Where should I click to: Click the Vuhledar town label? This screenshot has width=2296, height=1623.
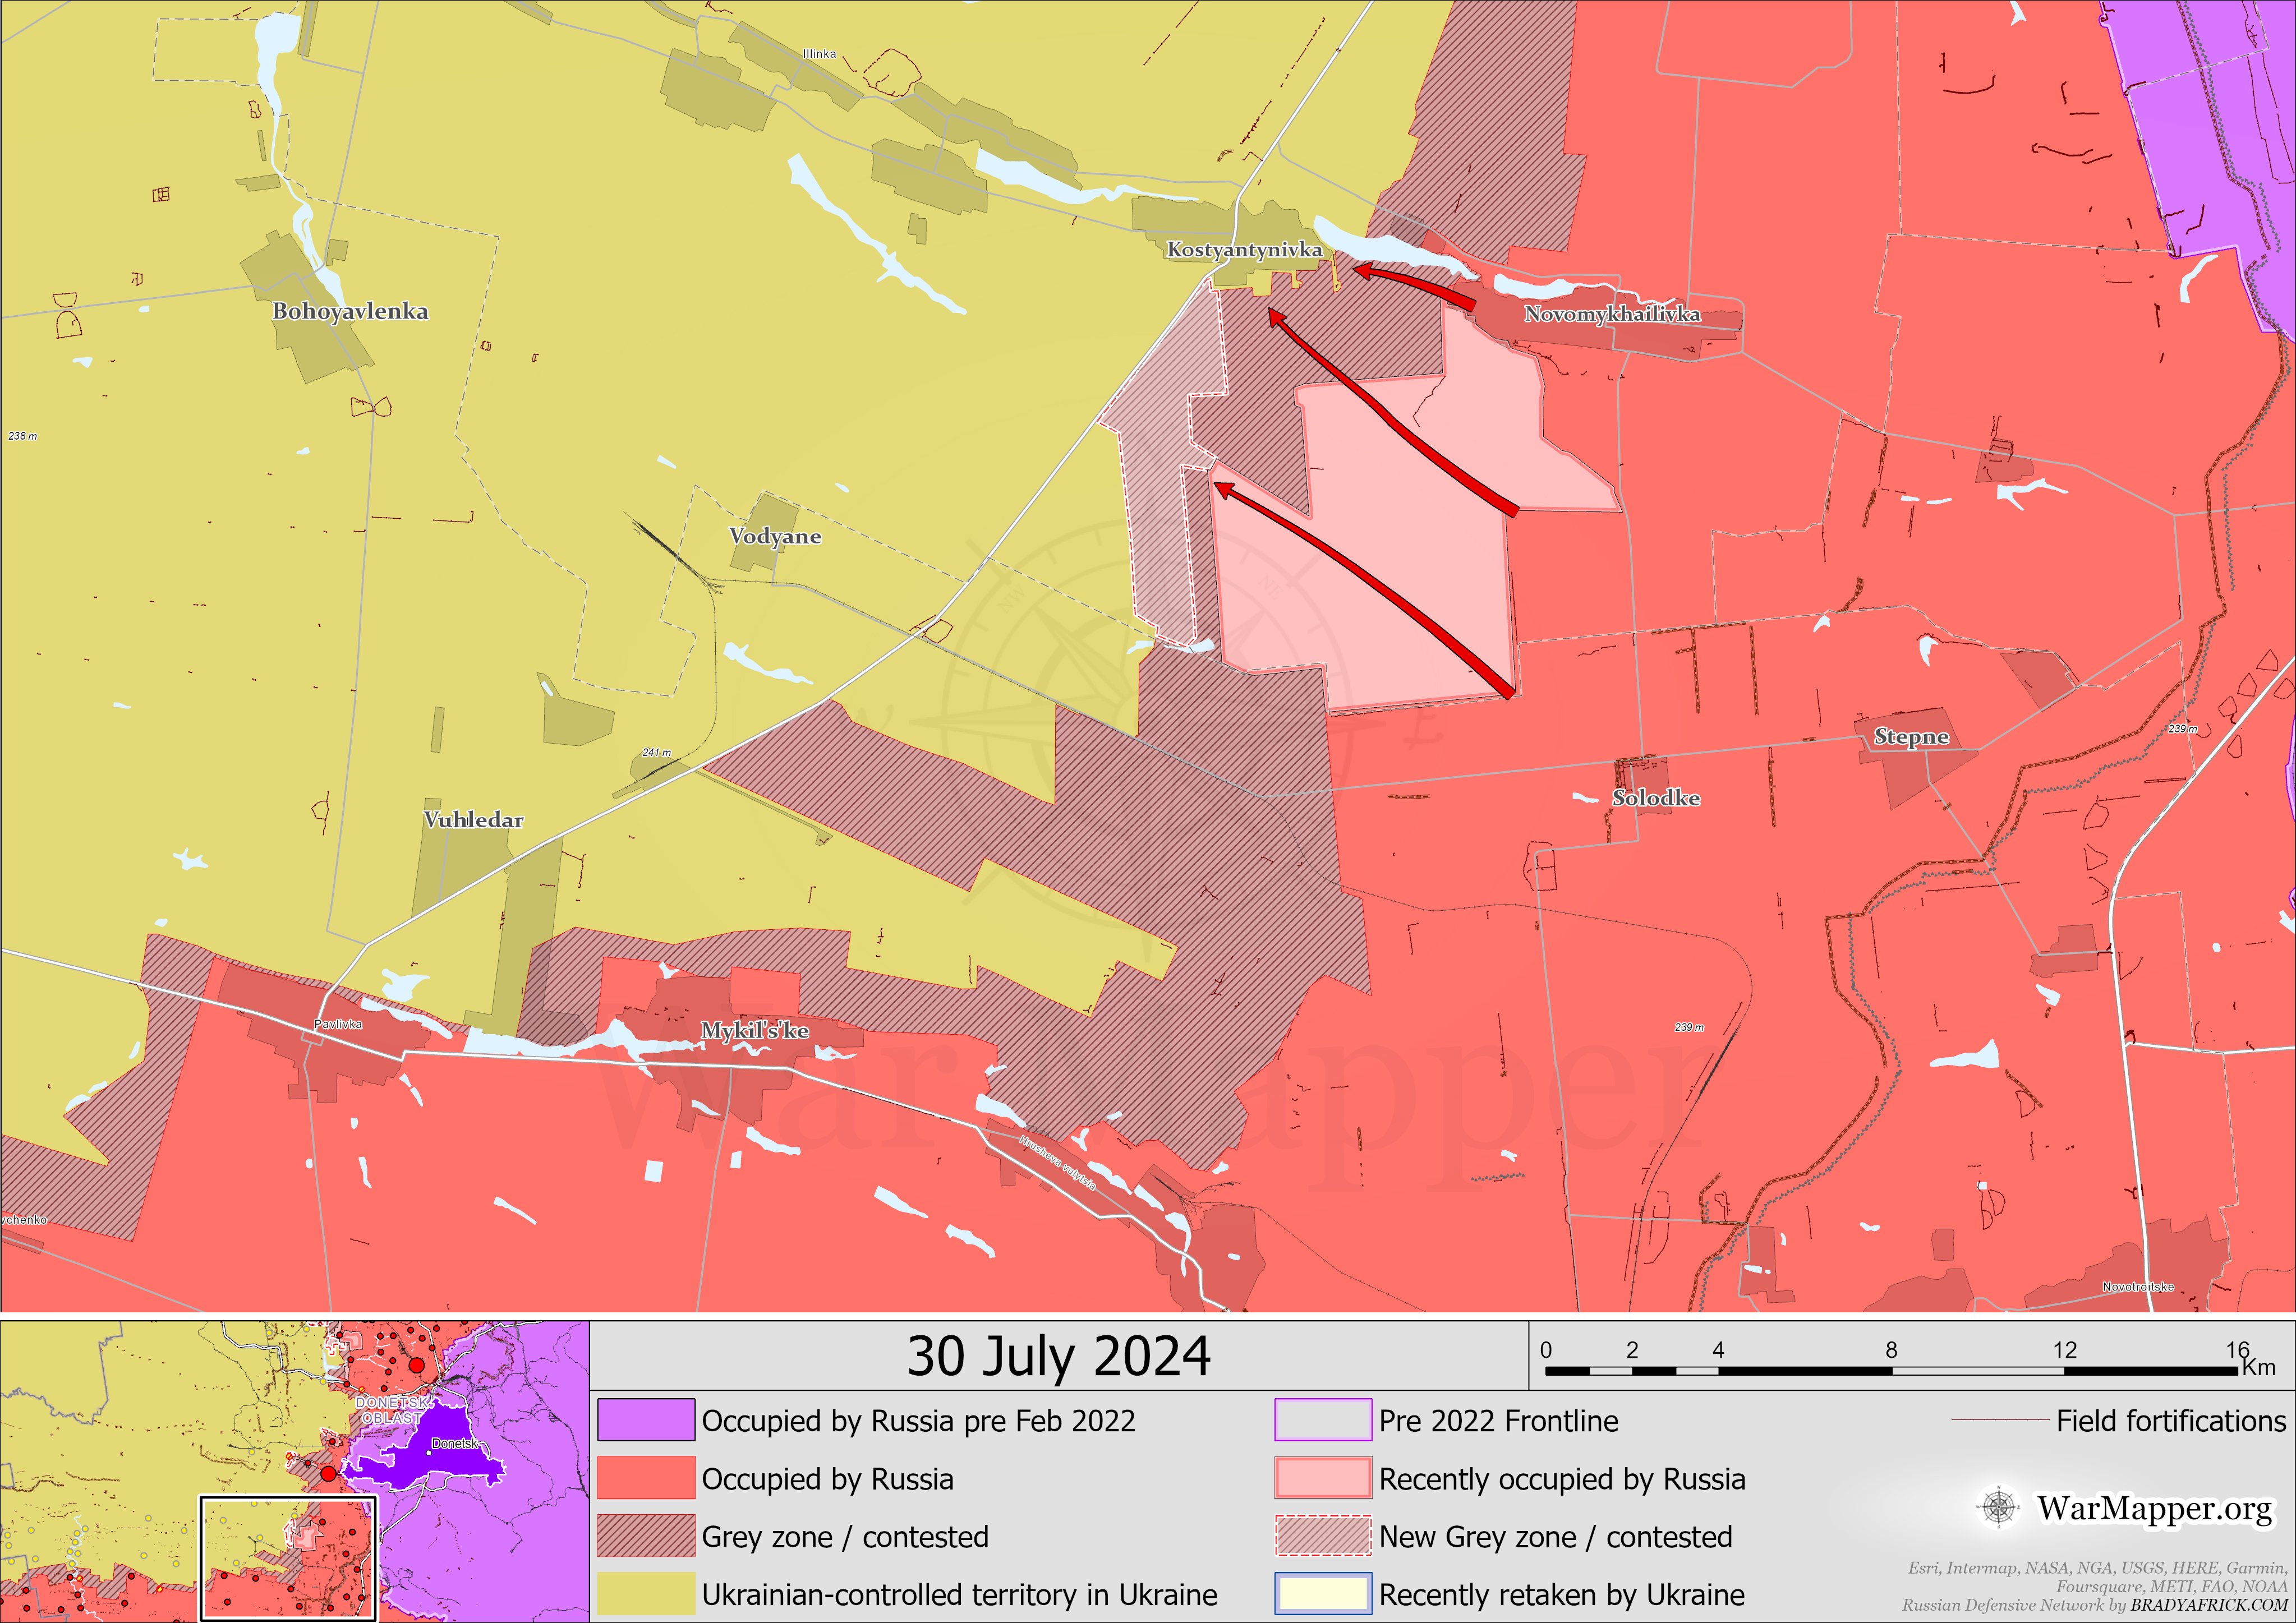473,820
